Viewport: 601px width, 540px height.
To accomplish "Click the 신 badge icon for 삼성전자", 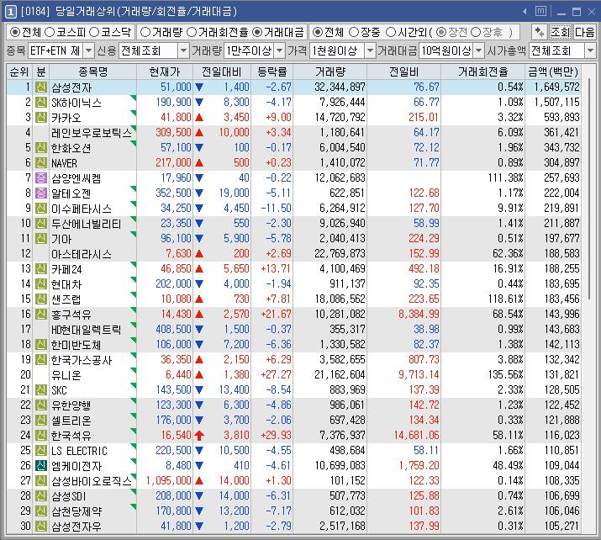I will coord(41,87).
